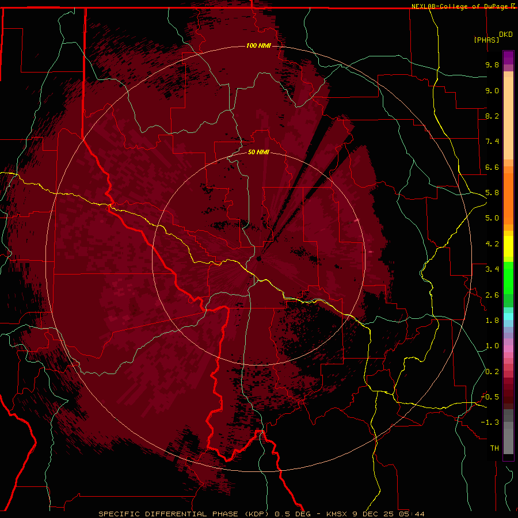
Task: Click the 2.6 value on color scale
Action: pyautogui.click(x=492, y=295)
